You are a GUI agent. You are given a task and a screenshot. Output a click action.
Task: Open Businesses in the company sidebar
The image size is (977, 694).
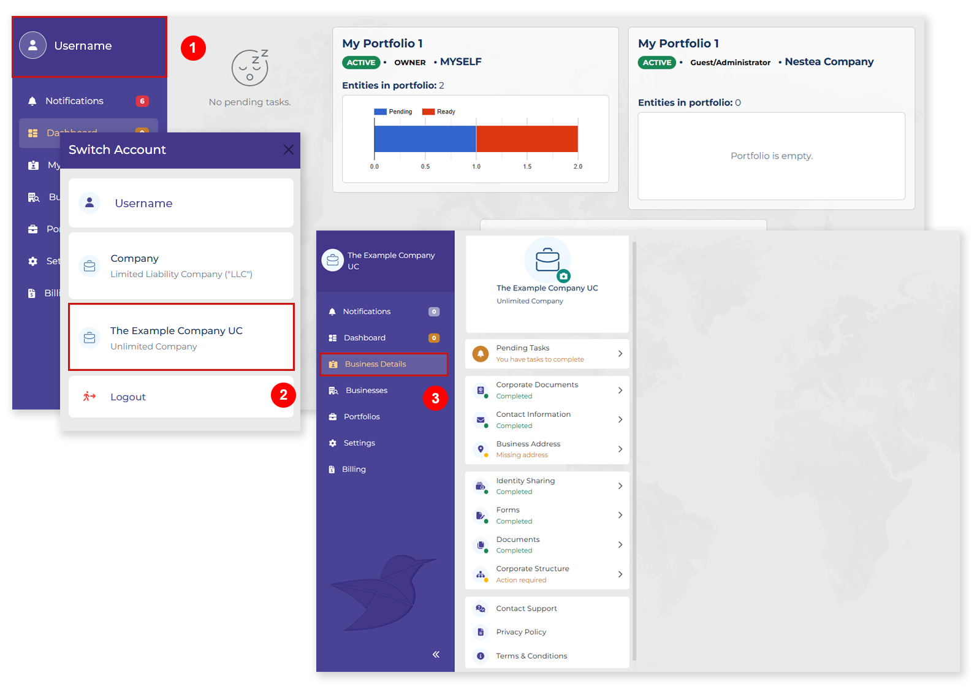point(386,391)
